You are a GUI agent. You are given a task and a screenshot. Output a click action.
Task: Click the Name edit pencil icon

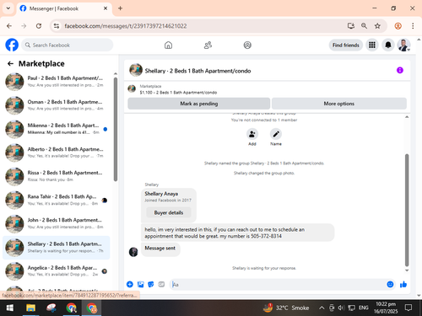pyautogui.click(x=276, y=134)
